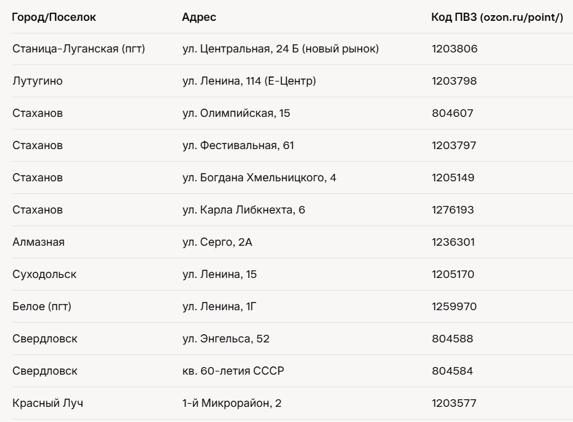Viewport: 573px width, 422px height.
Task: Select the Станица-Луганская (пгт) cell
Action: tap(79, 49)
